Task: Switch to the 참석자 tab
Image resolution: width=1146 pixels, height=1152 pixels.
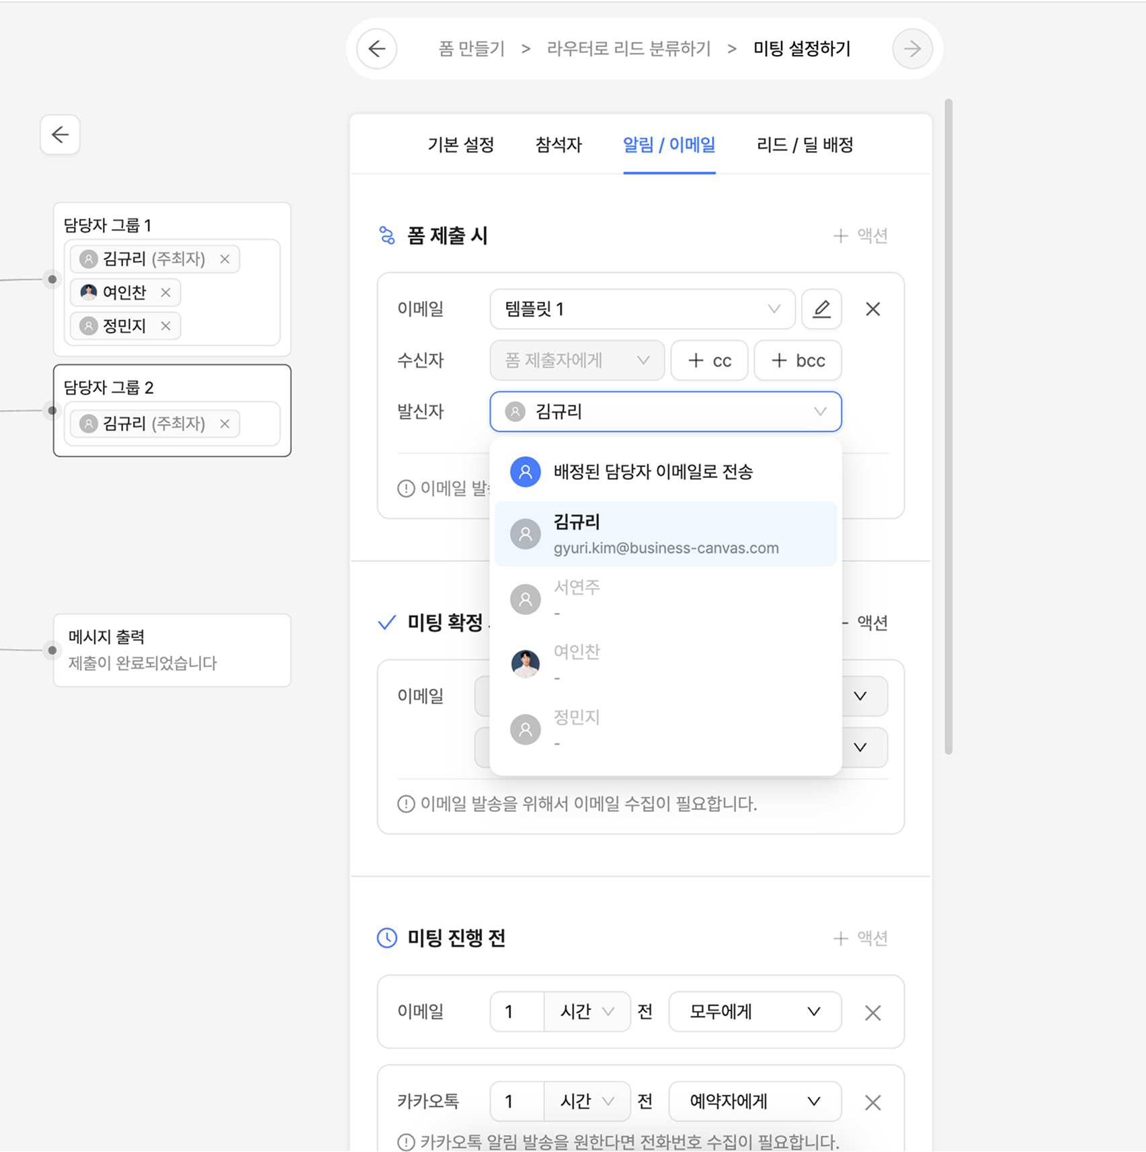Action: 559,145
